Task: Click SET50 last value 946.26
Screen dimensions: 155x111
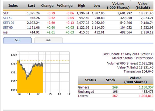Action: tap(35, 18)
